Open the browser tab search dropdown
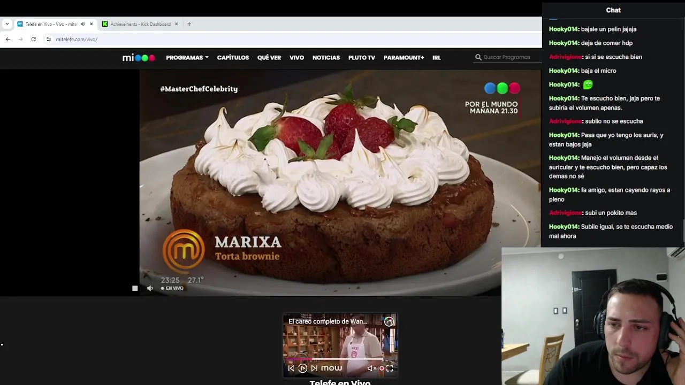 click(7, 24)
